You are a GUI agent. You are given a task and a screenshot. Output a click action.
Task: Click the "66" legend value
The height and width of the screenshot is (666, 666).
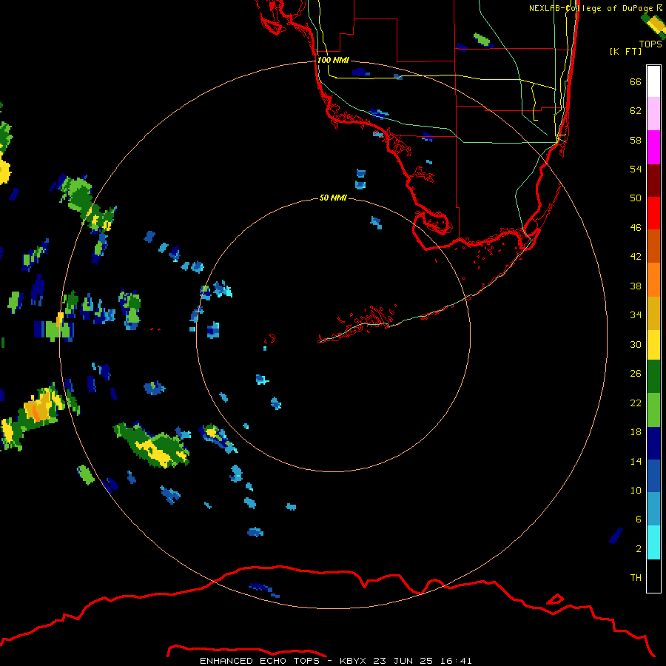click(636, 81)
